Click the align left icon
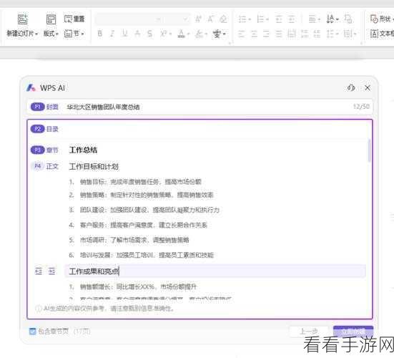The height and width of the screenshot is (358, 394). tap(242, 34)
